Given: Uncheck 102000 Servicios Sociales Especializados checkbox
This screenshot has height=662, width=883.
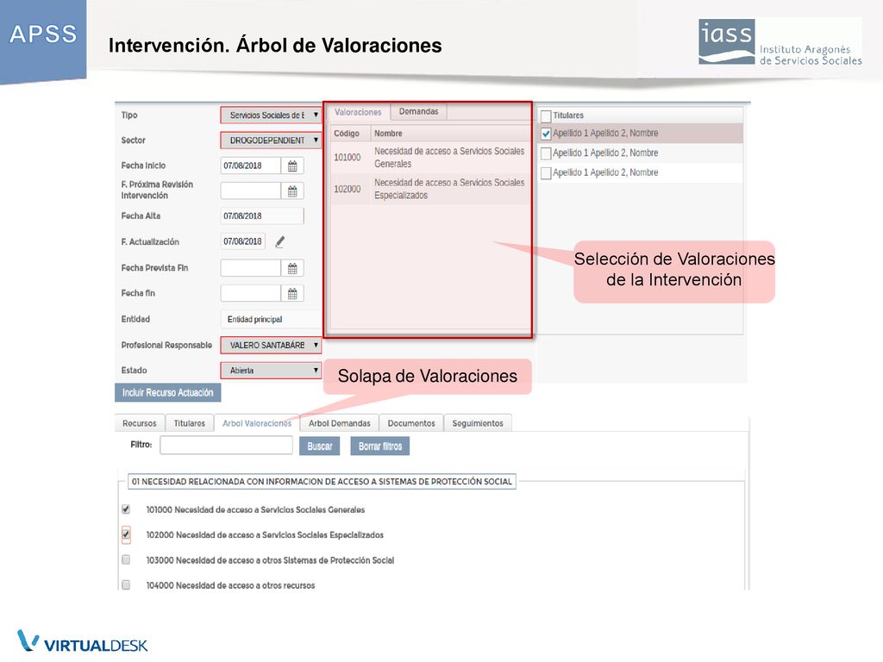Looking at the screenshot, I should [126, 534].
